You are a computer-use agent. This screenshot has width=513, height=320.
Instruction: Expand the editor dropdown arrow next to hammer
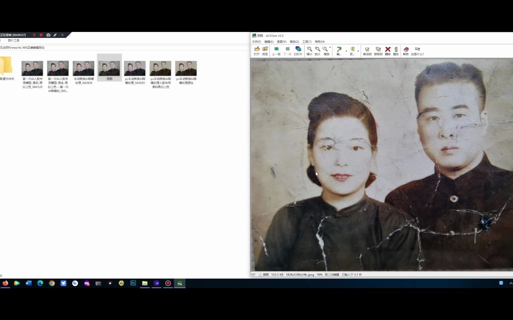[346, 51]
